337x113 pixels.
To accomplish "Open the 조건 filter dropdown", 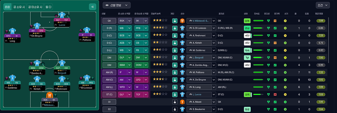I will tap(323, 5).
